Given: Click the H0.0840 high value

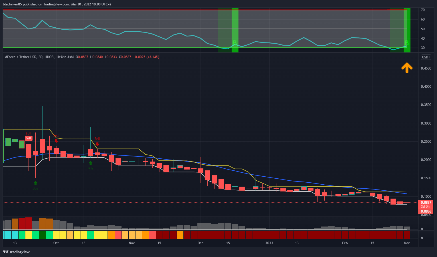Looking at the screenshot, I should click(x=96, y=57).
